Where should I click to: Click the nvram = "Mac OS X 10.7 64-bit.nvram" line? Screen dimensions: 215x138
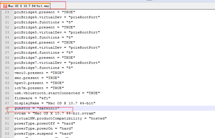(x=55, y=113)
